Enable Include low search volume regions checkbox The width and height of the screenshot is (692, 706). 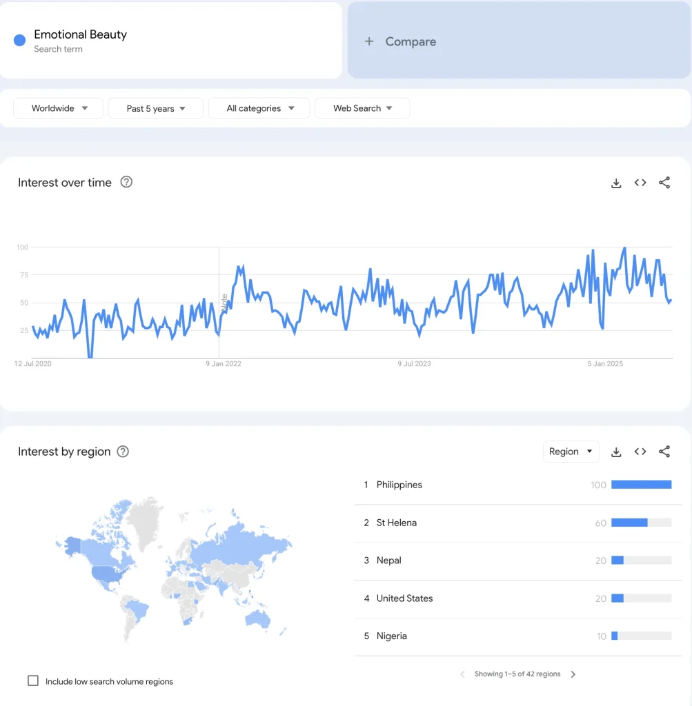pyautogui.click(x=33, y=680)
